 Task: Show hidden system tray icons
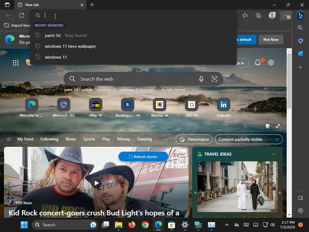[227, 225]
